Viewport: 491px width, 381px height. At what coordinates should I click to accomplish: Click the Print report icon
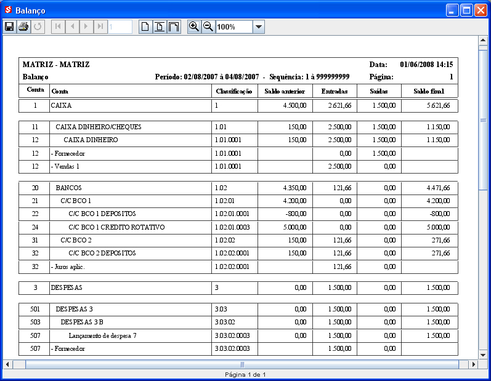pos(23,26)
